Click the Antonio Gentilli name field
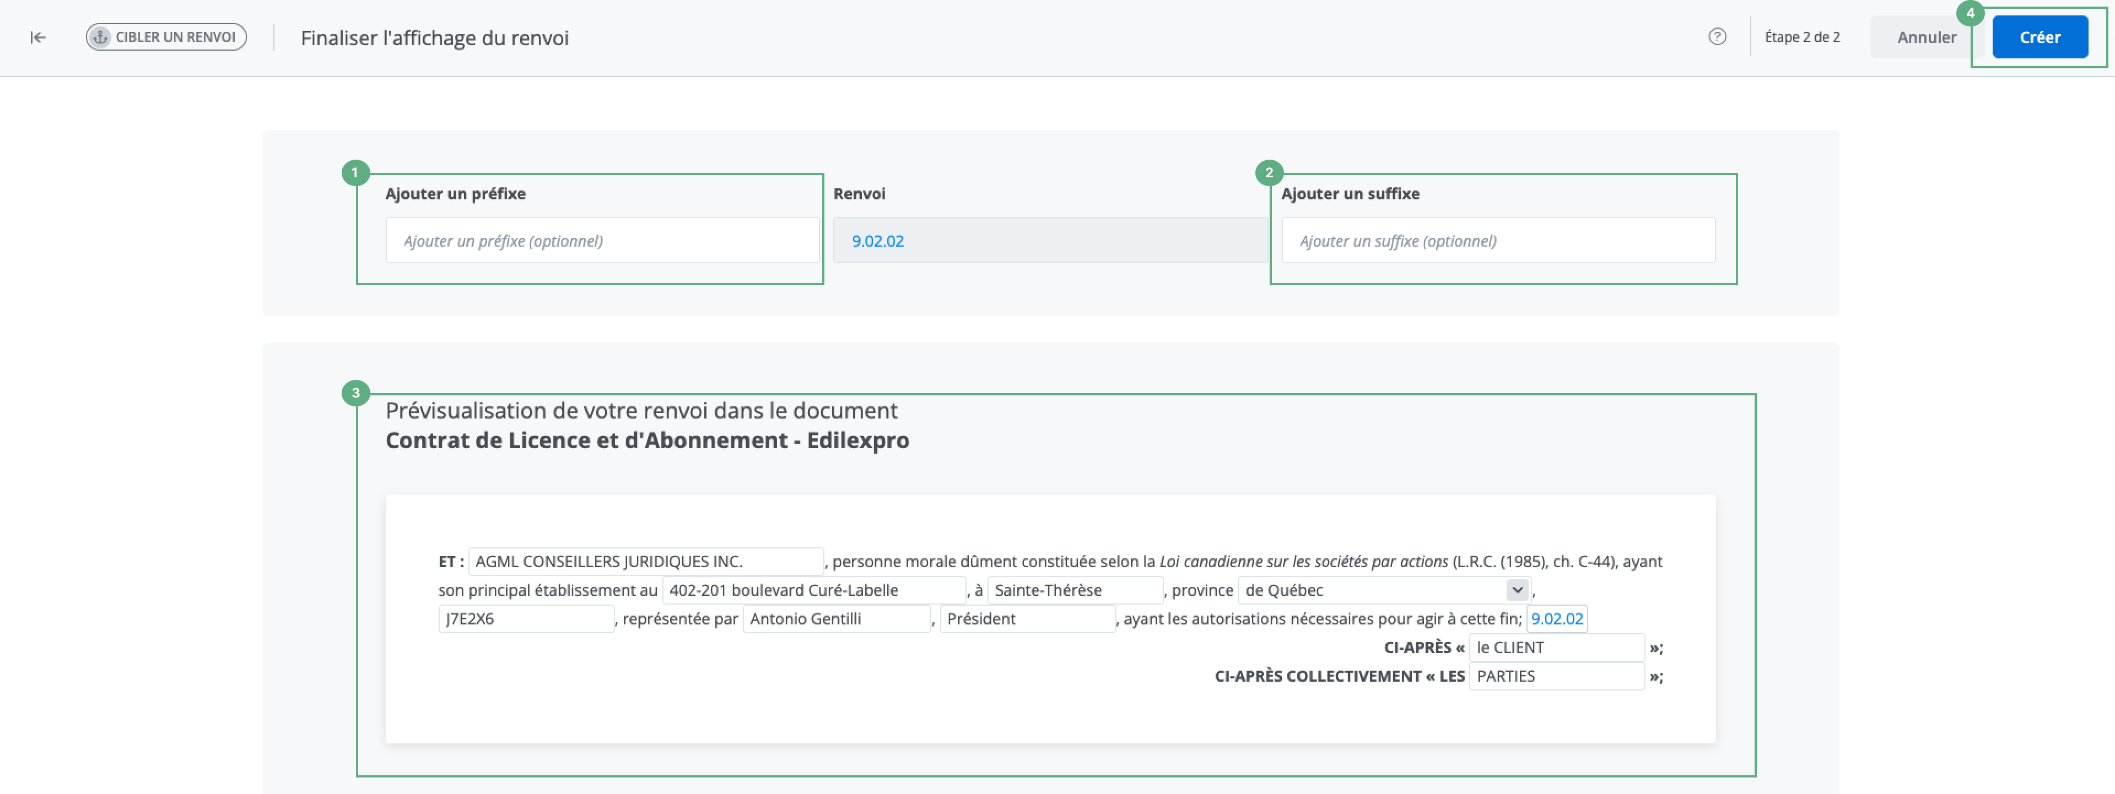Image resolution: width=2115 pixels, height=794 pixels. (x=836, y=618)
